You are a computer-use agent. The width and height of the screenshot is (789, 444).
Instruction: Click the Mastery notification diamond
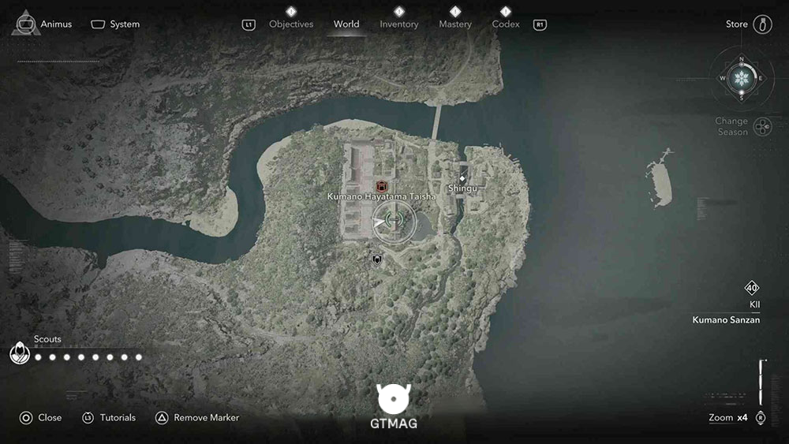(455, 11)
